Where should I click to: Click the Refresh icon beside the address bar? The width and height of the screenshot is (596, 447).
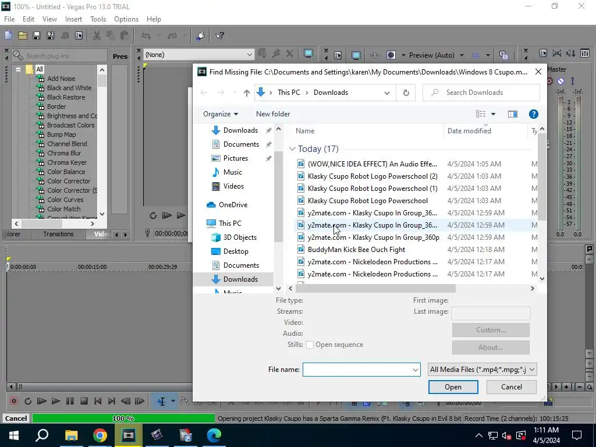click(406, 93)
